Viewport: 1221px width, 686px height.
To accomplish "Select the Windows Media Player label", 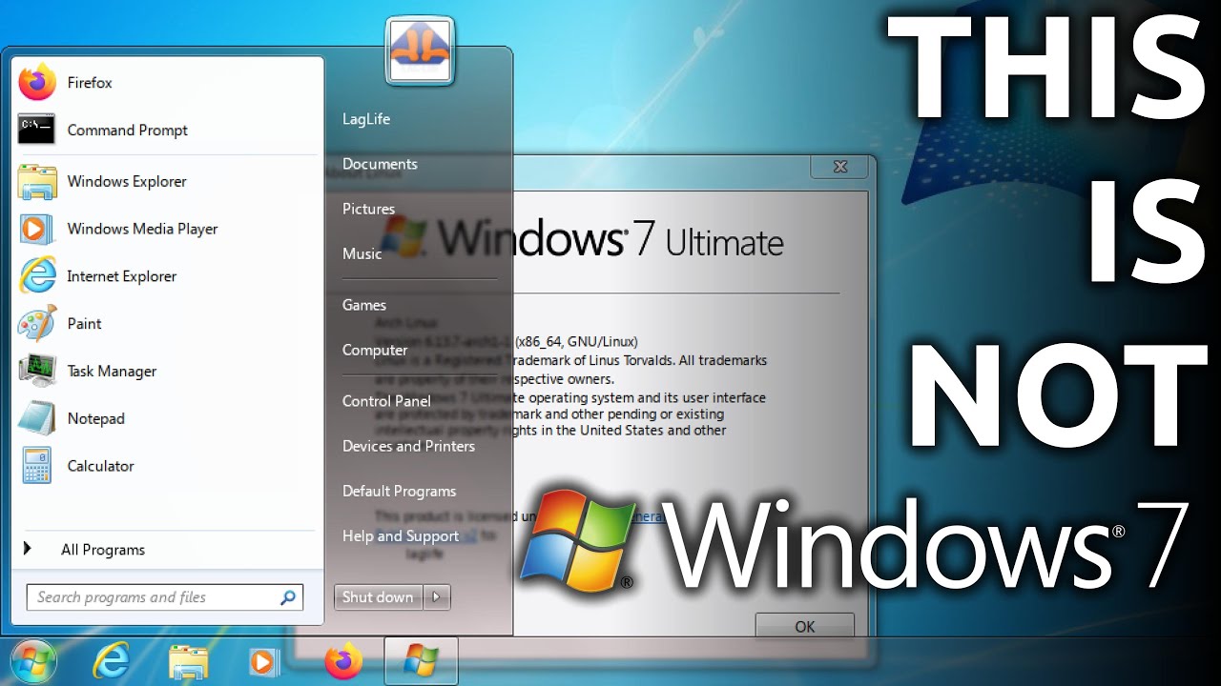I will (x=142, y=229).
